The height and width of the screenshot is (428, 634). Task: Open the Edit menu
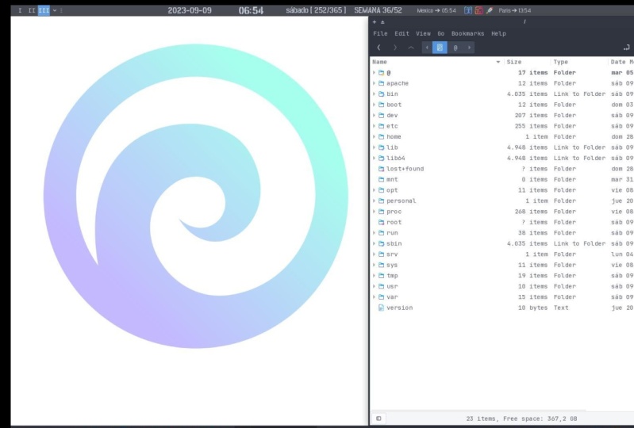tap(402, 33)
